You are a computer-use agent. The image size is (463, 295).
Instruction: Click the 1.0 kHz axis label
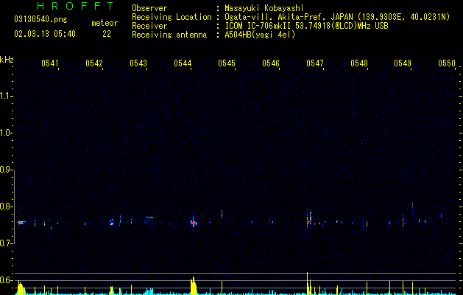[x=6, y=133]
